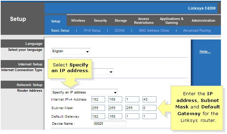The width and height of the screenshot is (227, 134).
Task: Click Default Gateway first octet field 192
Action: 98,116
